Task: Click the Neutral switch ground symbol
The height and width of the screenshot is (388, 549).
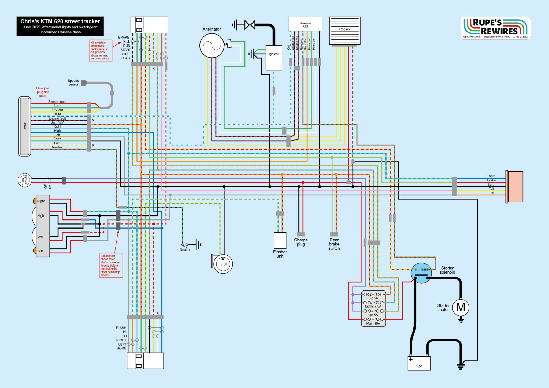Action: pyautogui.click(x=198, y=245)
